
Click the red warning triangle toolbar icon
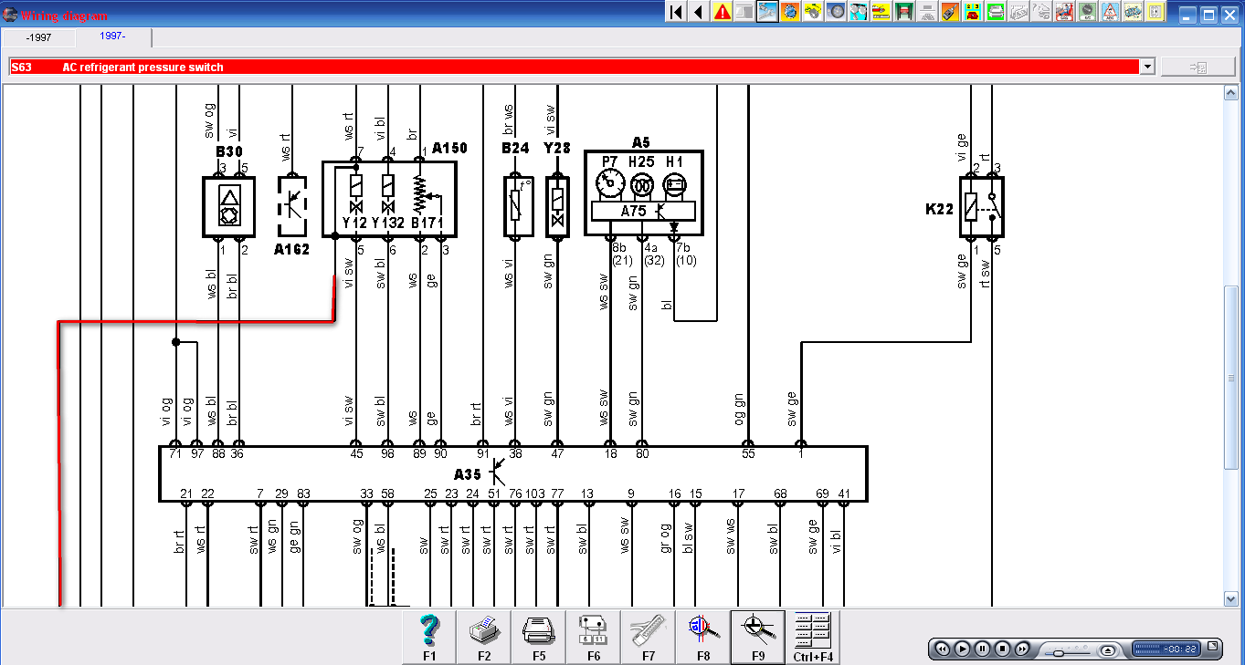tap(723, 12)
